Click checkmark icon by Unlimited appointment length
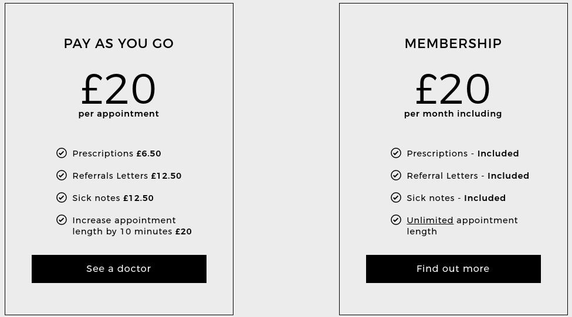 [396, 220]
